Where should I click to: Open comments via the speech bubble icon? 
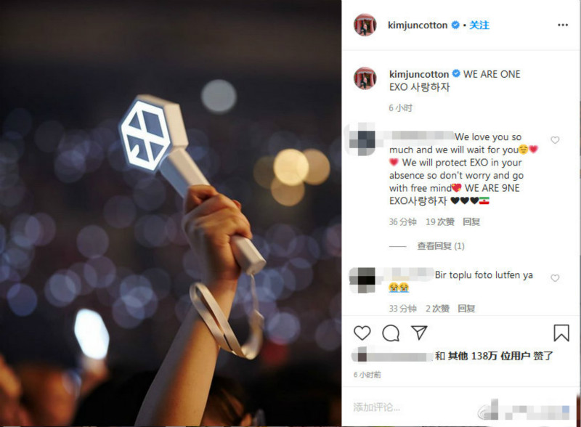391,333
